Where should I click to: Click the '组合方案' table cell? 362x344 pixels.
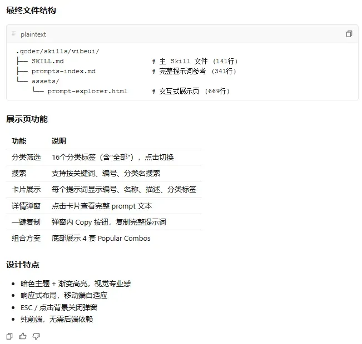pos(26,238)
